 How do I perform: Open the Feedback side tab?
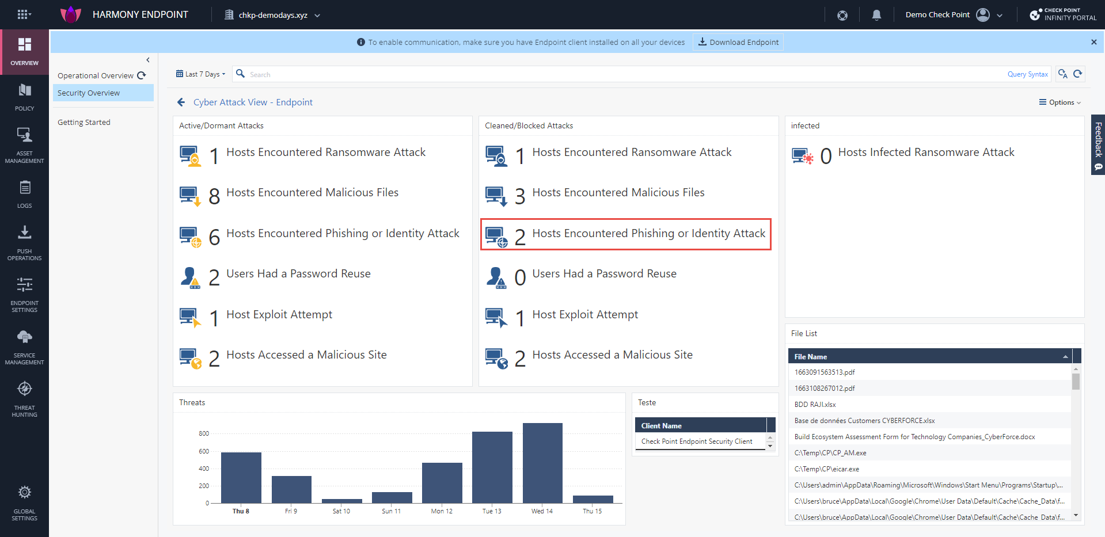click(x=1098, y=144)
